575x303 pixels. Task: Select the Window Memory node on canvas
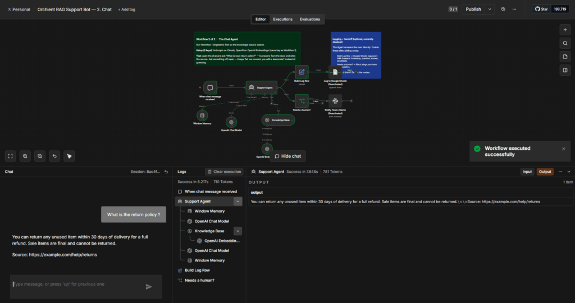tap(202, 116)
